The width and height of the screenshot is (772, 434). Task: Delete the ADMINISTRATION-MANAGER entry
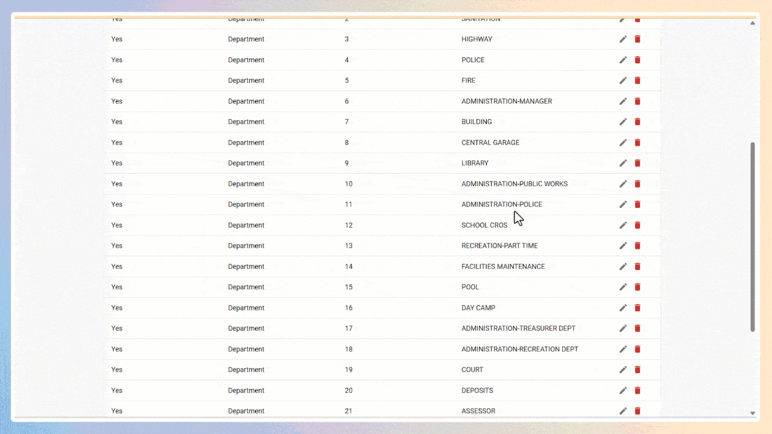click(638, 101)
